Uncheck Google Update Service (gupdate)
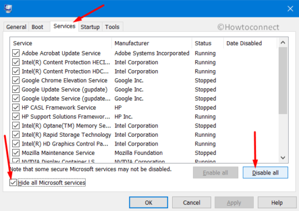 tap(16, 89)
